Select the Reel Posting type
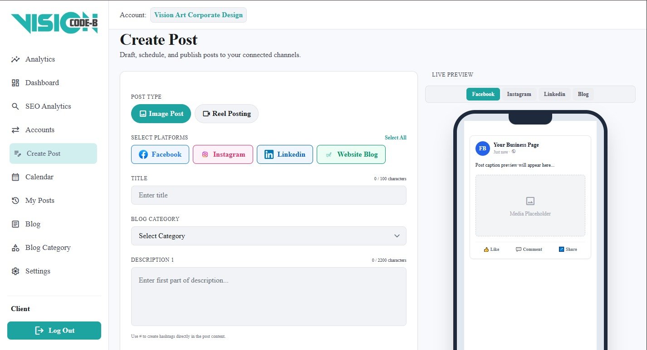Image resolution: width=647 pixels, height=350 pixels. click(226, 114)
